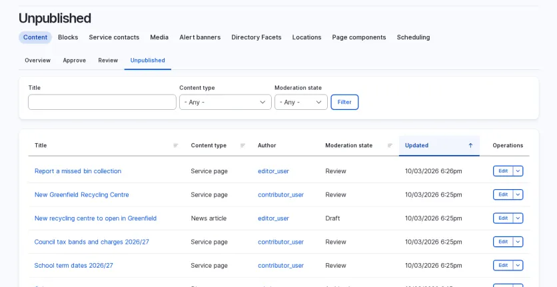Sort table by Content type header
This screenshot has height=287, width=557.
209,146
